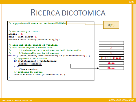Click the line "fine = vett.length-1;"
This screenshot has width=136, height=102.
point(23,37)
